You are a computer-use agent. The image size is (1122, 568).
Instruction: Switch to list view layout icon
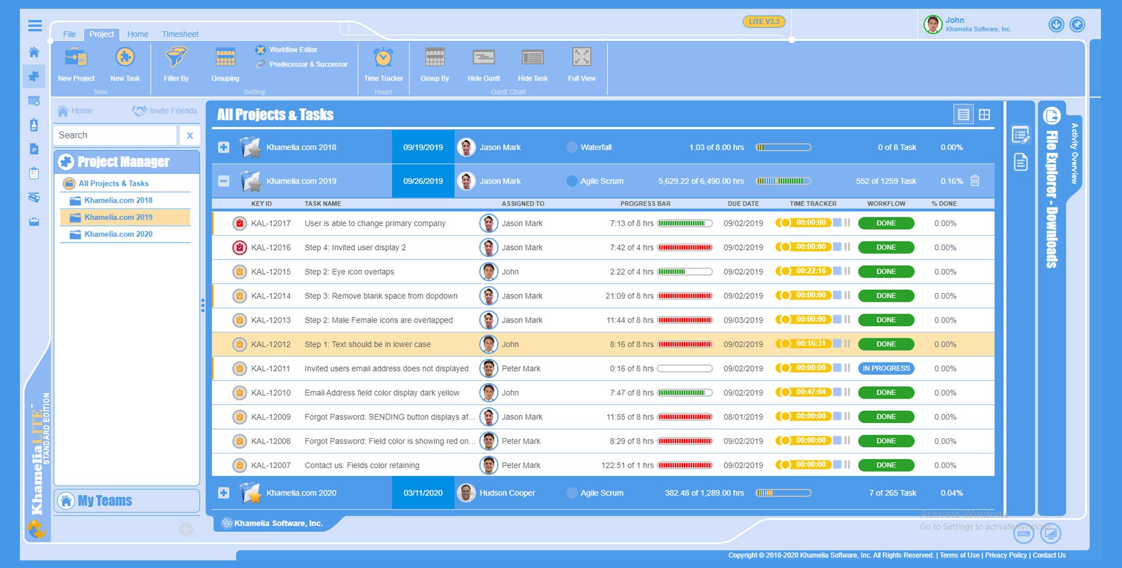(x=963, y=115)
